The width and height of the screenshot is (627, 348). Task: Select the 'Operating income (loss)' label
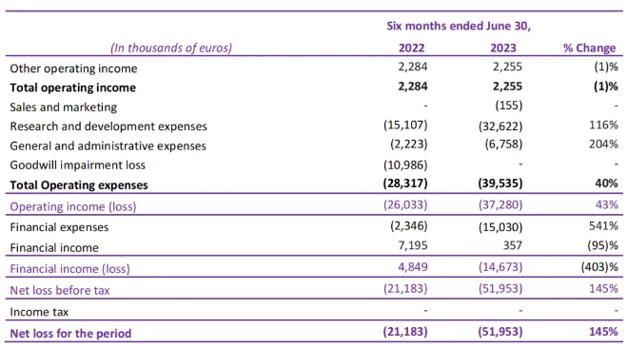(x=73, y=206)
